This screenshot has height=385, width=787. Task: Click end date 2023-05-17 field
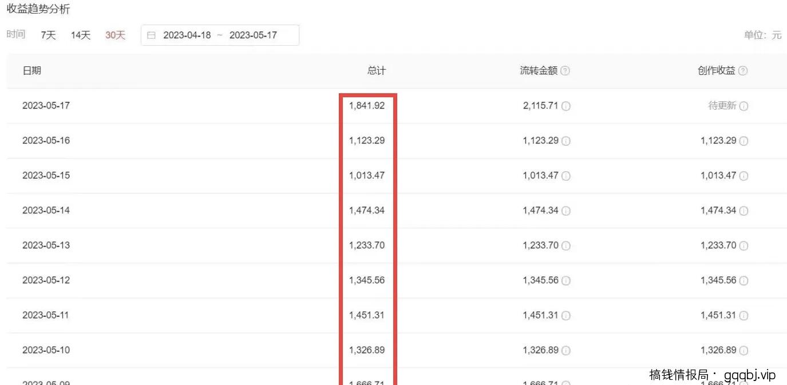(x=253, y=35)
